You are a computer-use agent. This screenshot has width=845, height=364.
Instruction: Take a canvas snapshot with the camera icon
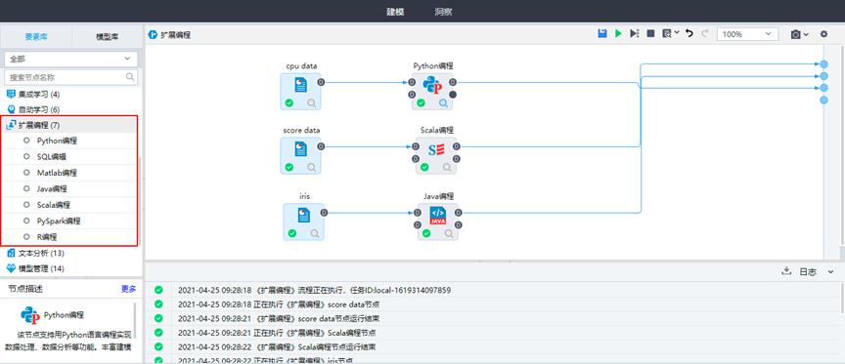[x=795, y=34]
